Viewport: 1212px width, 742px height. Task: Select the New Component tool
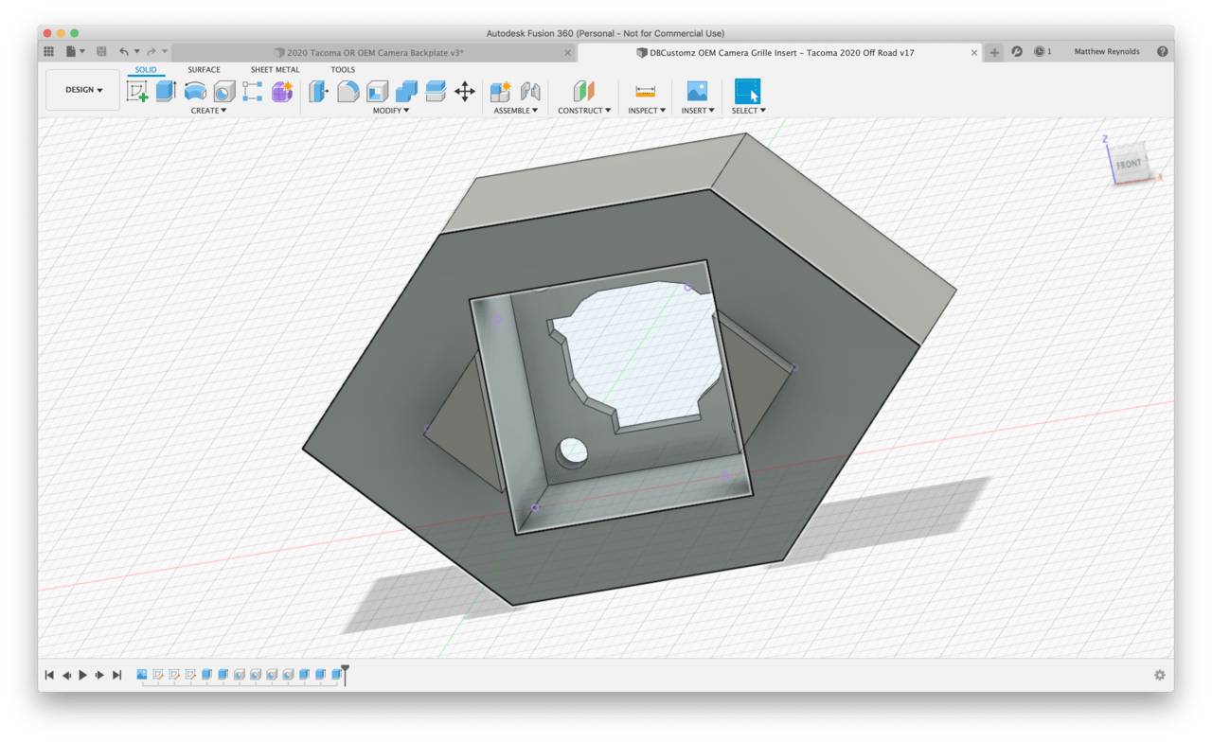[x=501, y=91]
